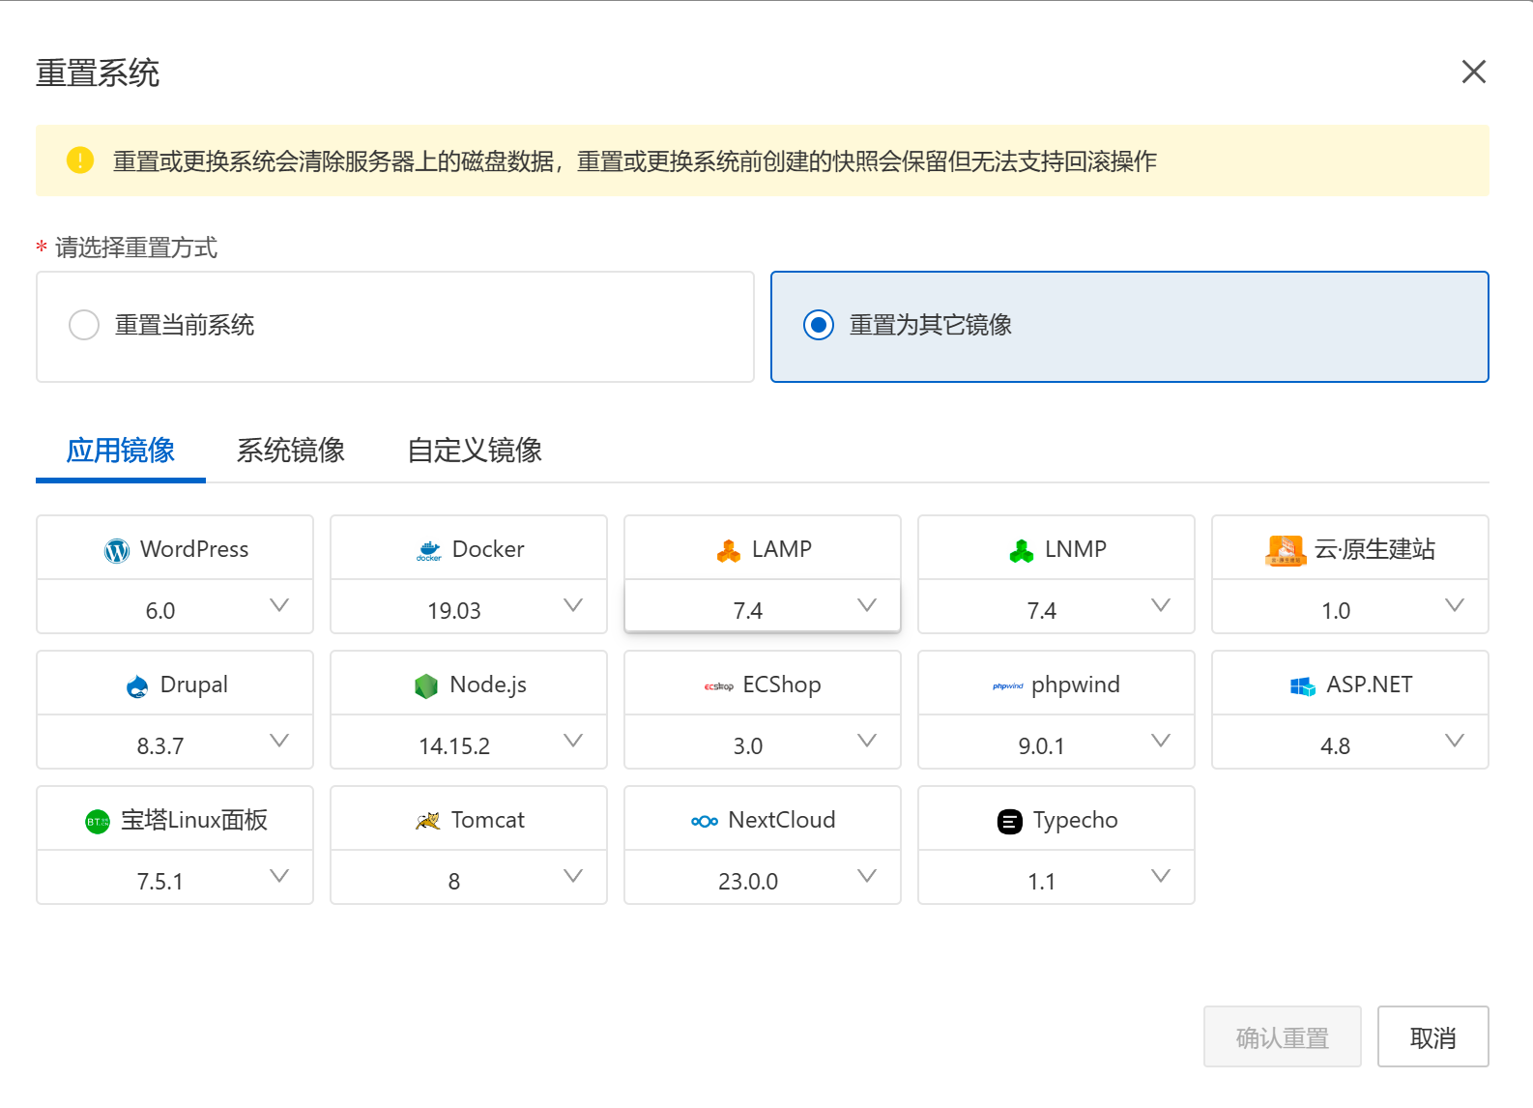Click the Docker whale icon
Screen dimensions: 1533x1108
pyautogui.click(x=429, y=550)
